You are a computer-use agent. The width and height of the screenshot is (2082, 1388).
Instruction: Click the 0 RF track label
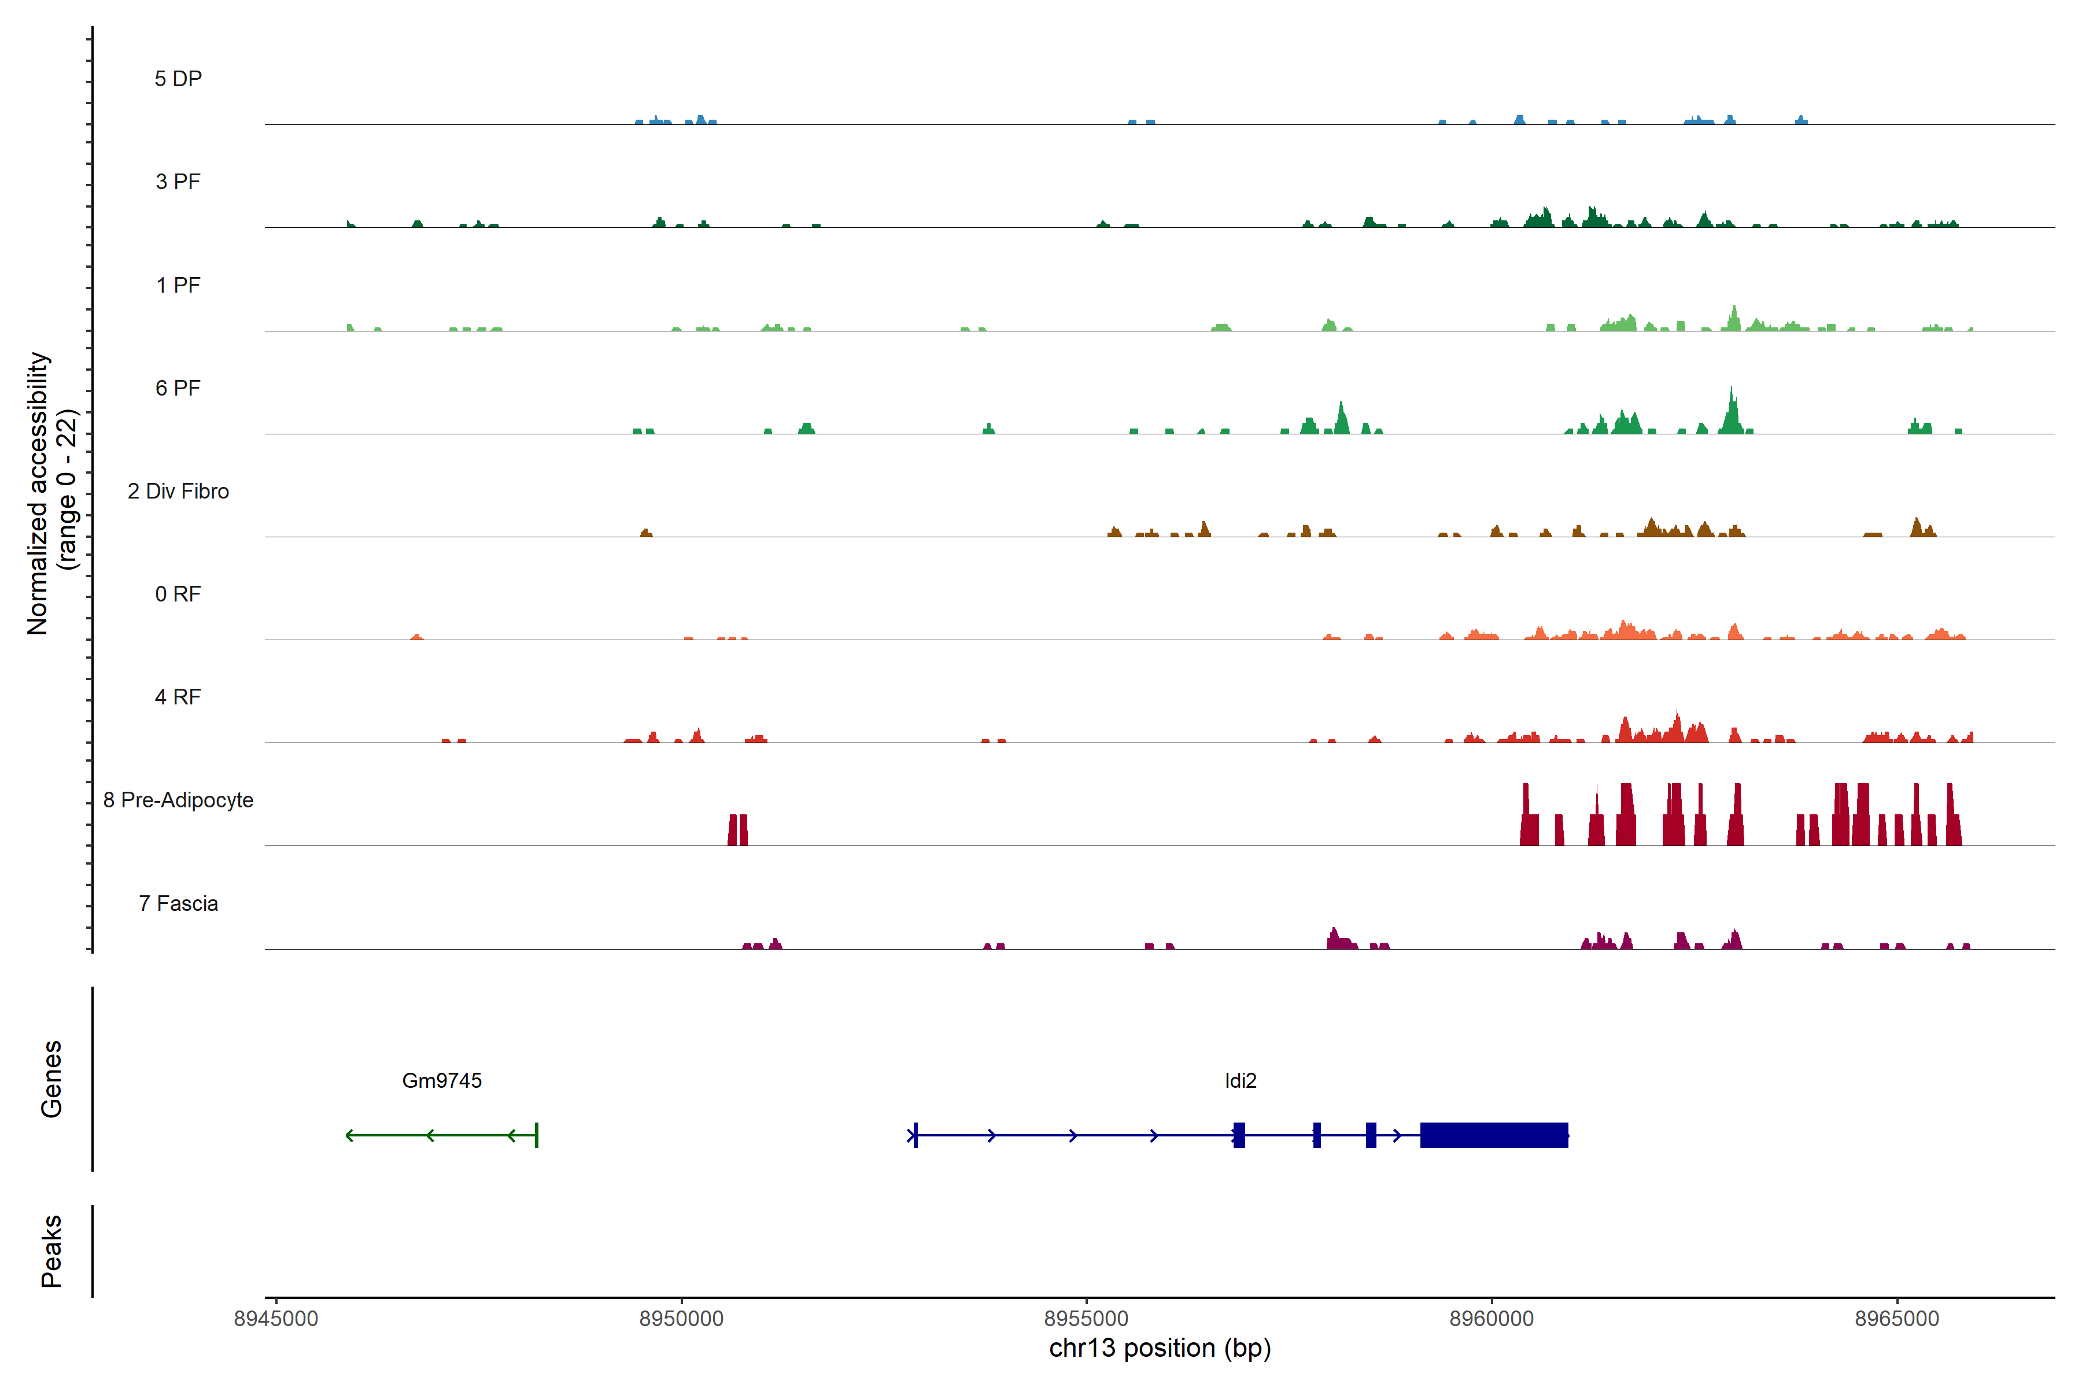tap(178, 594)
